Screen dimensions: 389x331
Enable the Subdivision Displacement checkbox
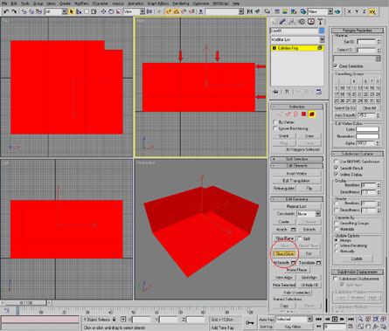pos(336,279)
